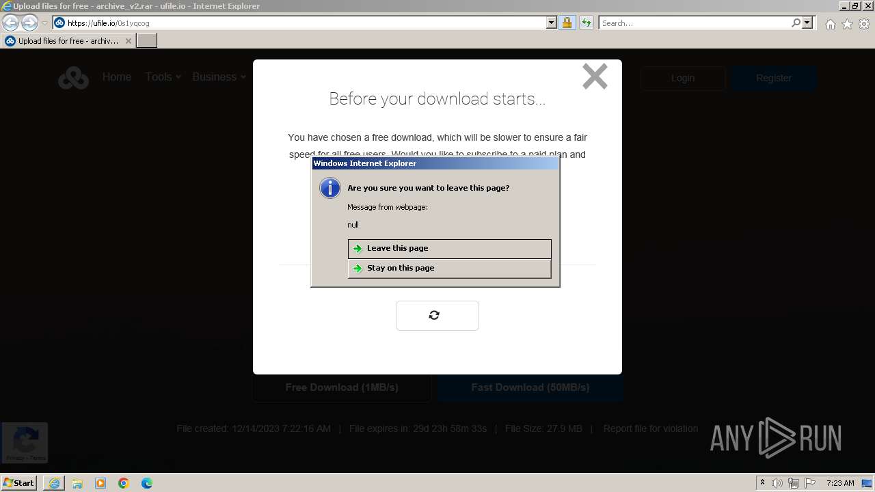Open File Explorer folder taskbar icon

(x=77, y=483)
